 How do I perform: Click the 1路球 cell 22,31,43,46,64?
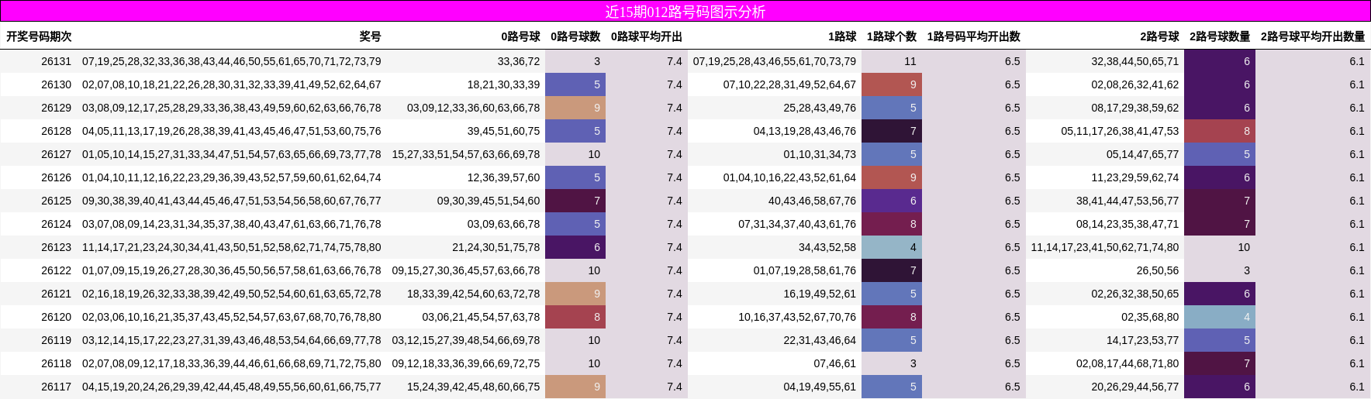820,340
